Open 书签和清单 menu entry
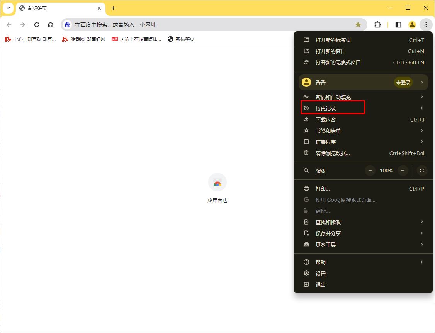Viewport: 435px width, 333px height. coord(363,131)
